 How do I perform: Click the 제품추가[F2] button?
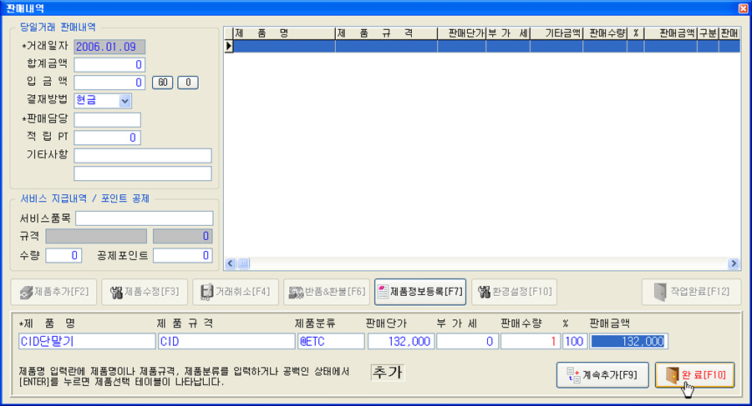(x=53, y=292)
